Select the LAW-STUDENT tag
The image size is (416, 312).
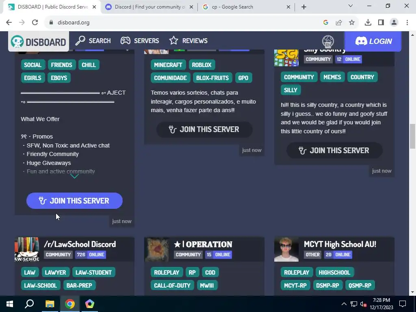[x=93, y=272]
